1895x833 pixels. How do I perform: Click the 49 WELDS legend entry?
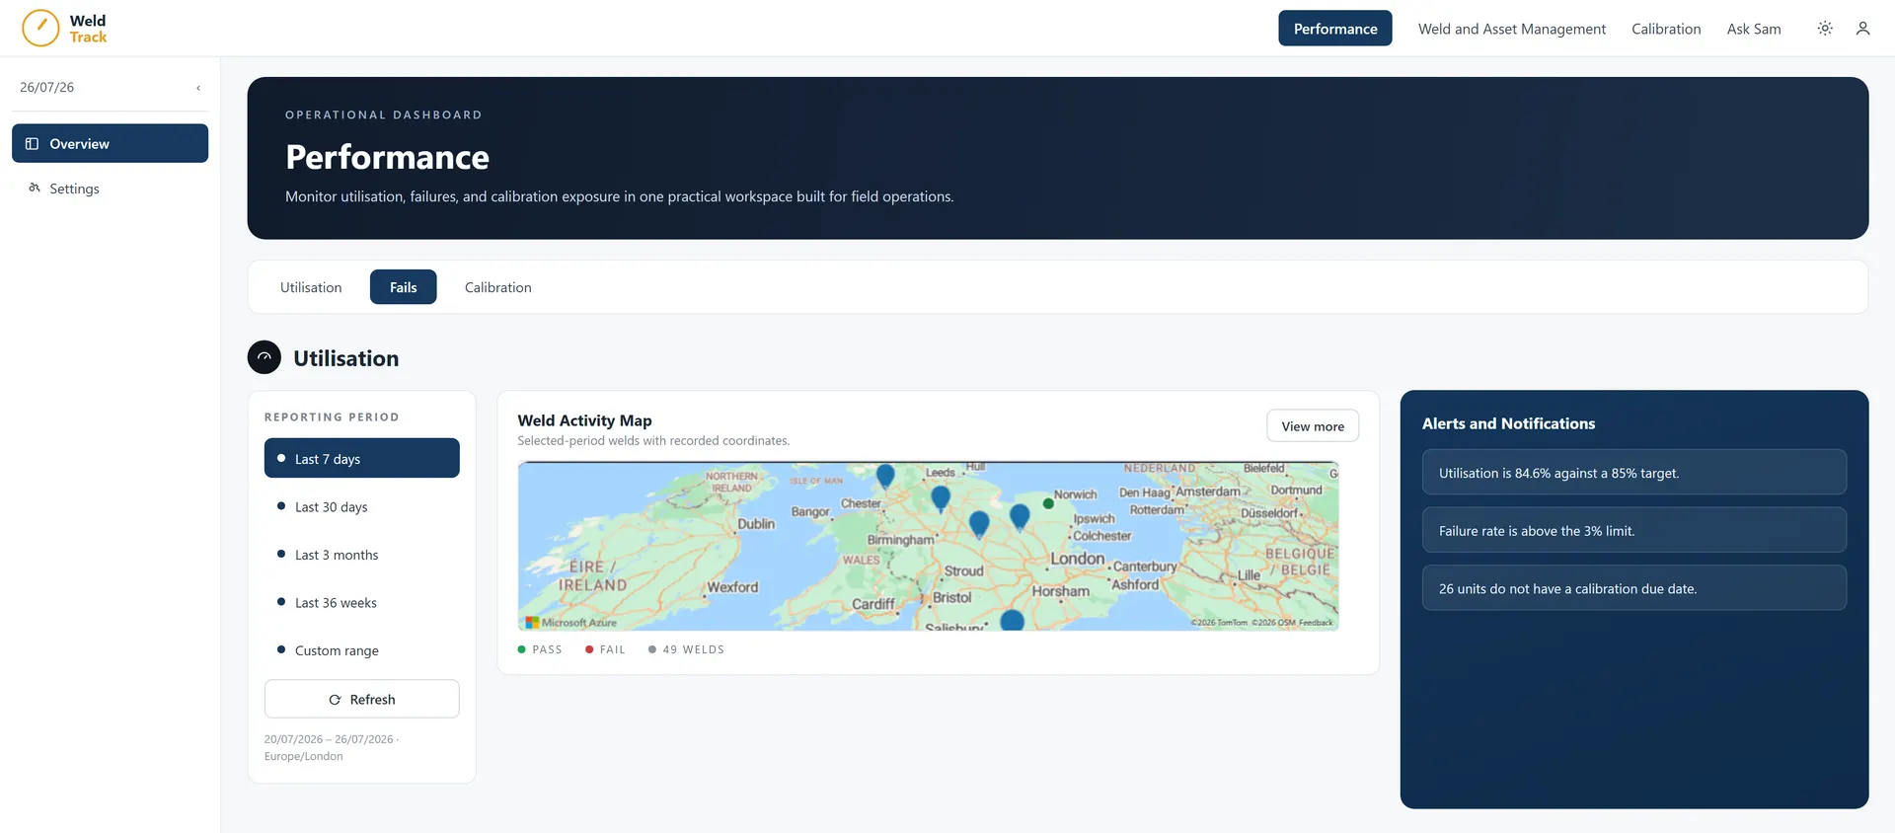coord(686,649)
